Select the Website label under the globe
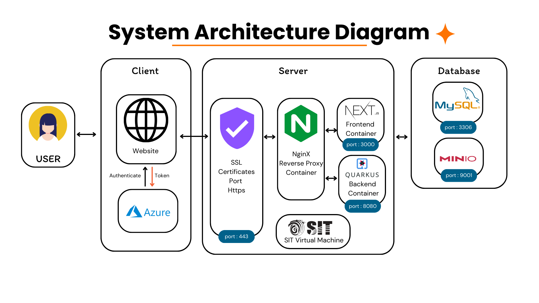The image size is (539, 303). (146, 151)
